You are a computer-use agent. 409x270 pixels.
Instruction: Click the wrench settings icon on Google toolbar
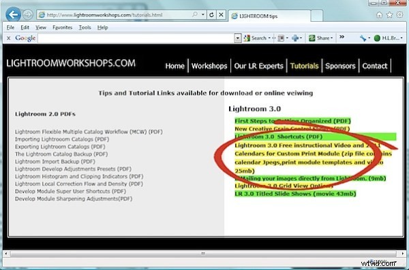pyautogui.click(x=363, y=38)
